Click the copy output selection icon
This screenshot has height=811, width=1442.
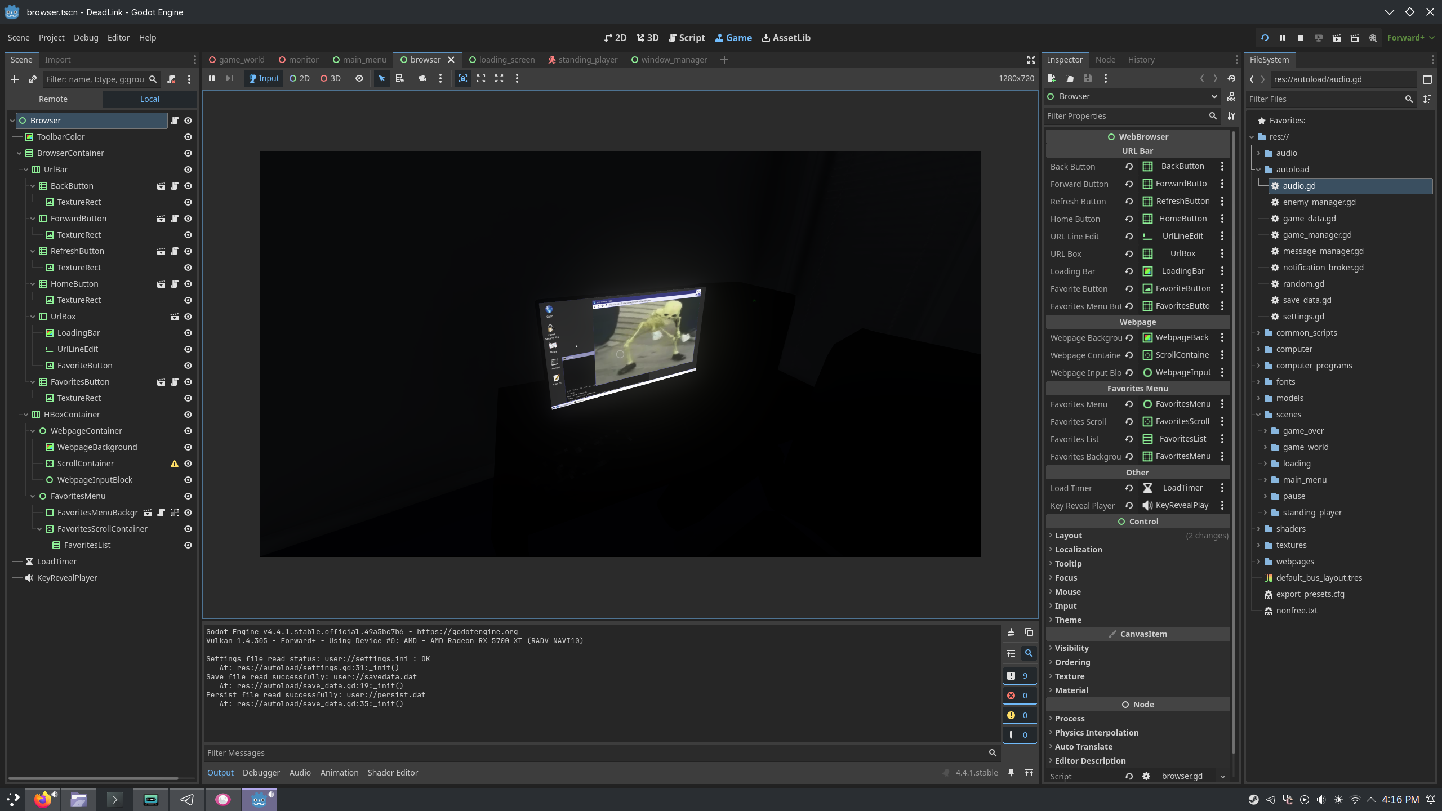(x=1029, y=632)
